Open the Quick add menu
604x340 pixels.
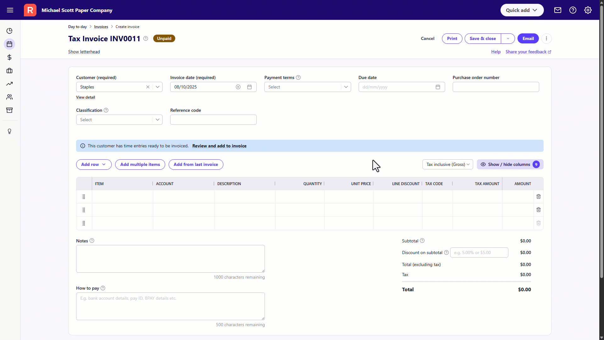[x=522, y=10]
